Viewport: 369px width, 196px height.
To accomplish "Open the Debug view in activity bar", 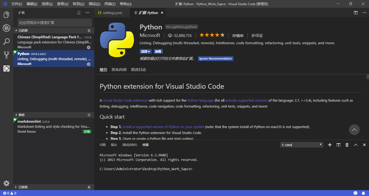I will click(6, 28).
